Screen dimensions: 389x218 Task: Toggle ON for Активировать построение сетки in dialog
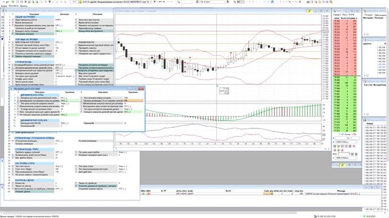(70, 101)
